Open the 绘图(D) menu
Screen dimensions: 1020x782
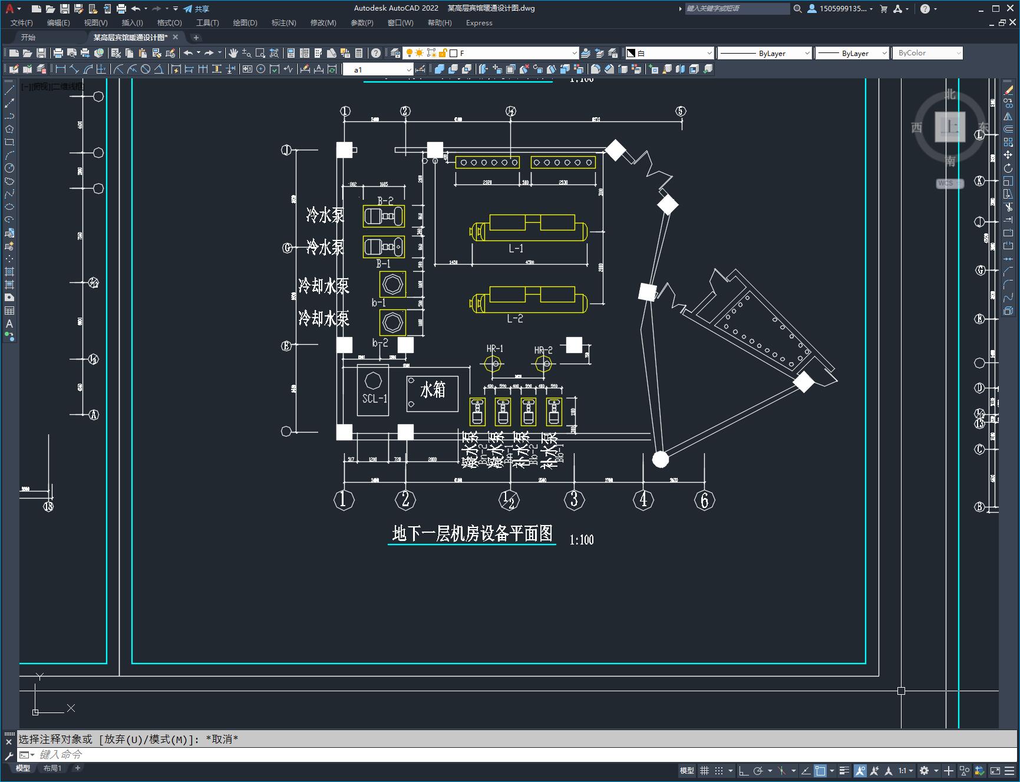(245, 23)
